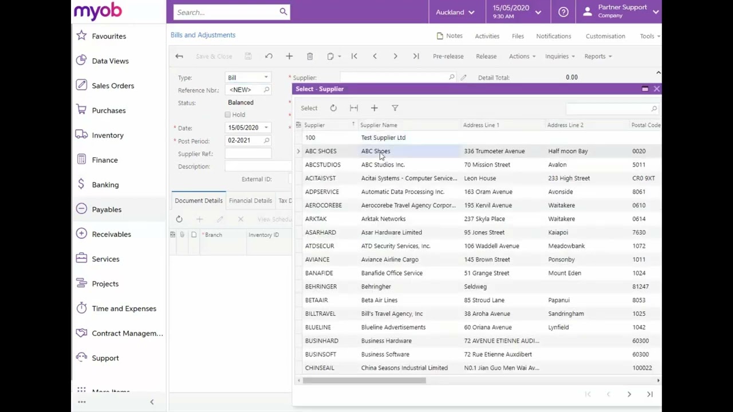Go to previous record icon
Screen dimensions: 733x412
pos(375,56)
